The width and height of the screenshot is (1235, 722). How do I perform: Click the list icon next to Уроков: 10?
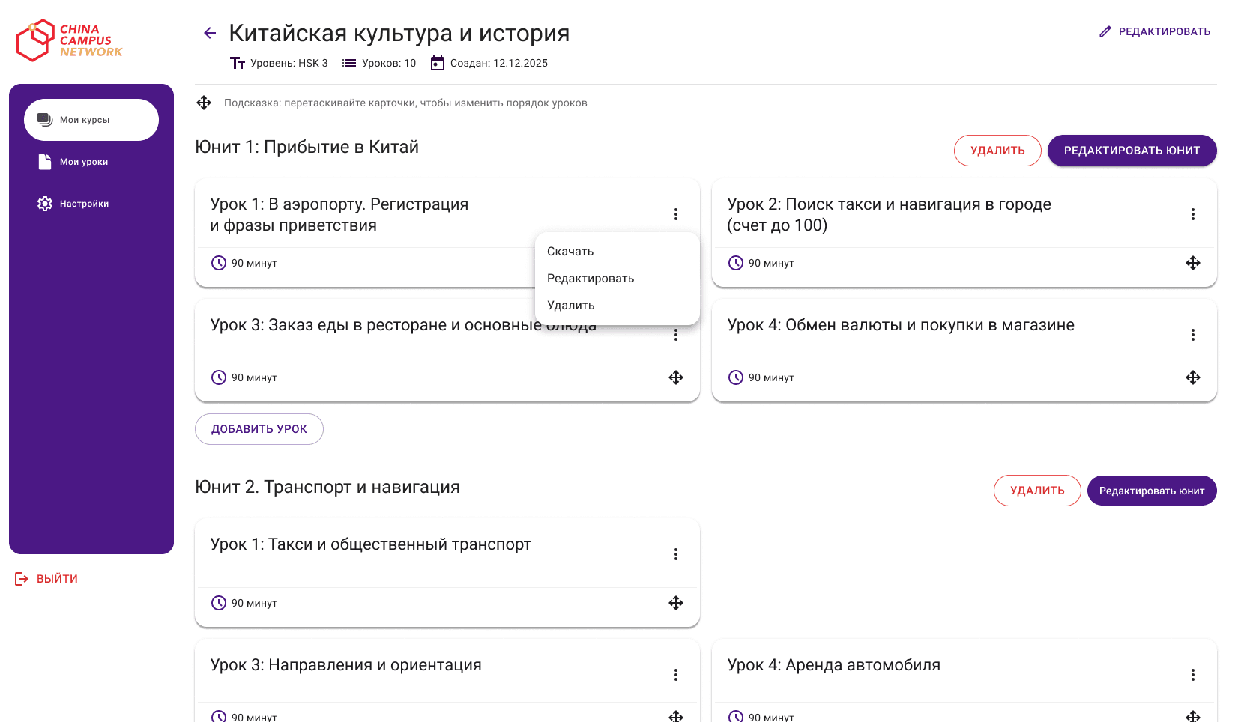tap(349, 63)
